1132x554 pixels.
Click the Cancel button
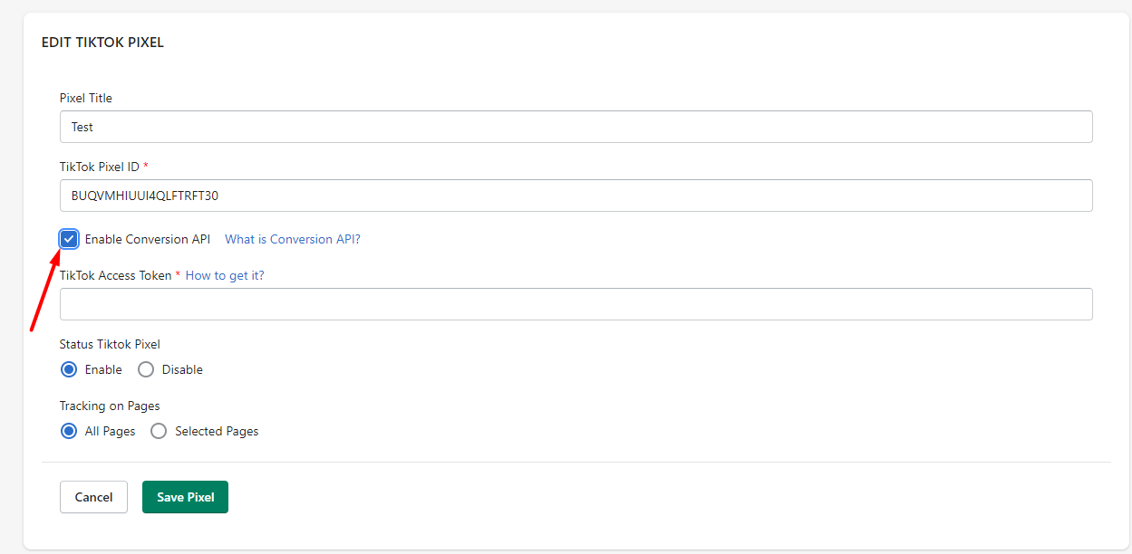pyautogui.click(x=93, y=497)
